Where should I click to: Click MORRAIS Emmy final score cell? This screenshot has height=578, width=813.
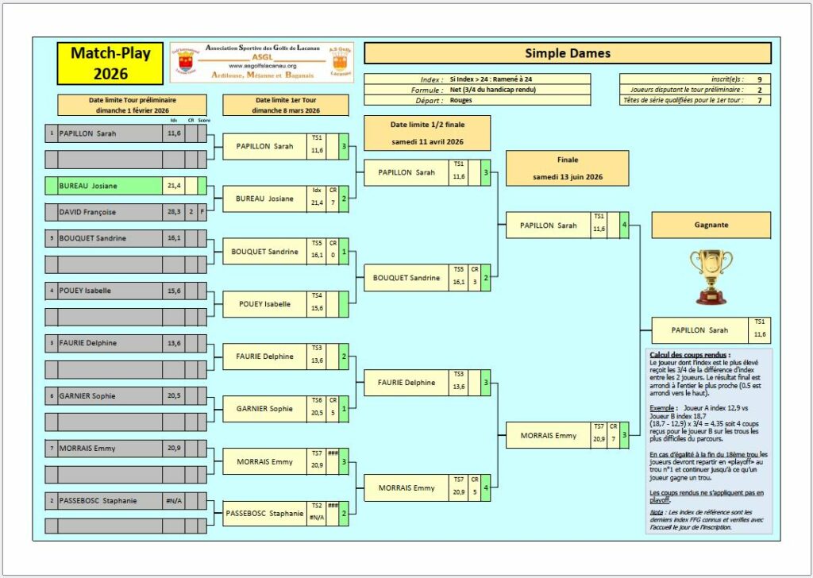click(x=624, y=435)
